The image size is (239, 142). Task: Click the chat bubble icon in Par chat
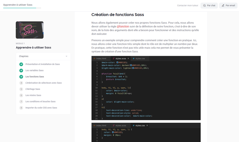205,5
